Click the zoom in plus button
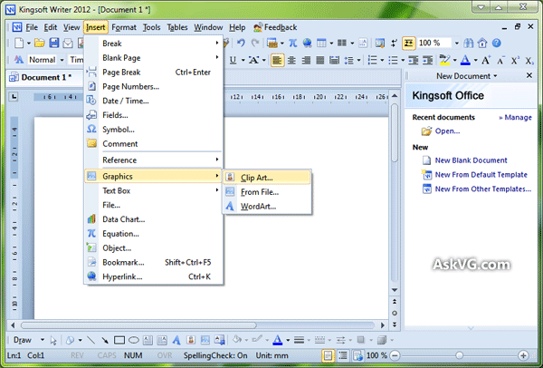This screenshot has height=368, width=543. (523, 355)
